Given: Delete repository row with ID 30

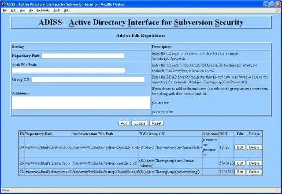Looking at the screenshot, I should click(x=254, y=147).
